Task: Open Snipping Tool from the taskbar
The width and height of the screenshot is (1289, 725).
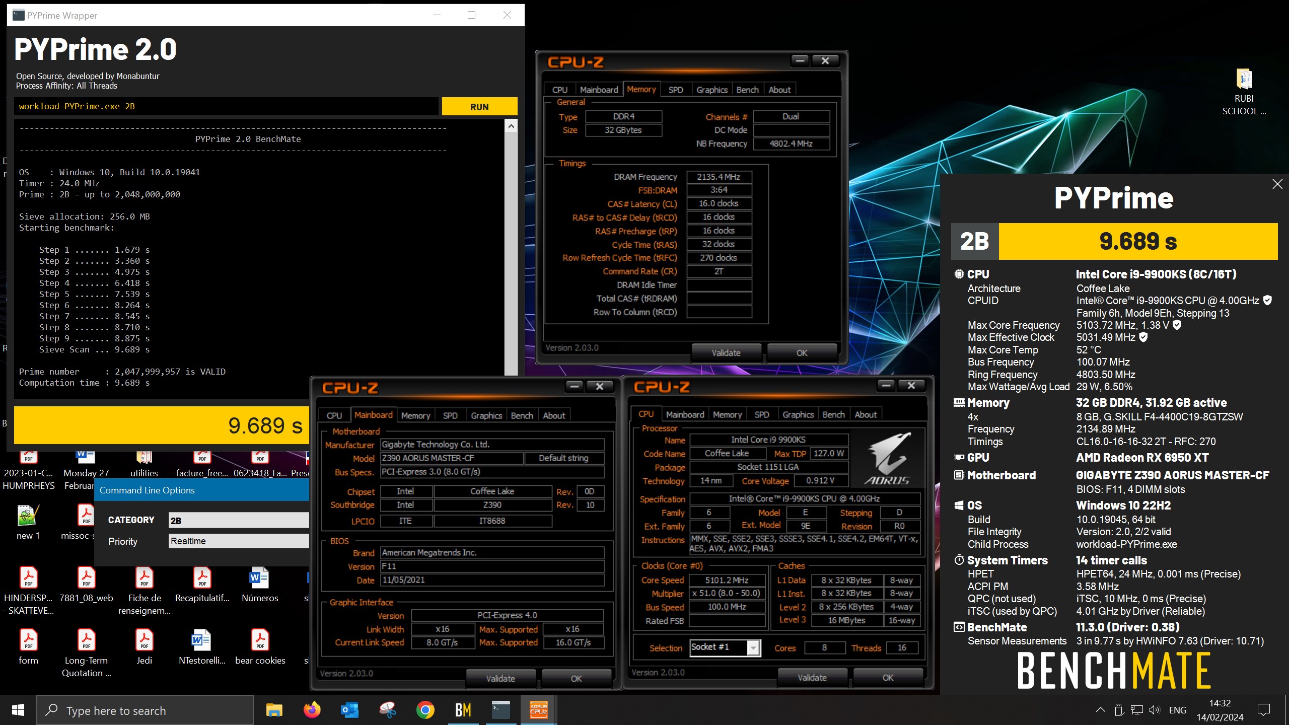Action: [x=388, y=710]
